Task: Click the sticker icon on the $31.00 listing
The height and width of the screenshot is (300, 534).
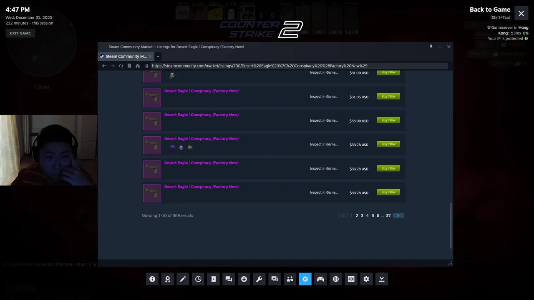Action: pos(172,75)
